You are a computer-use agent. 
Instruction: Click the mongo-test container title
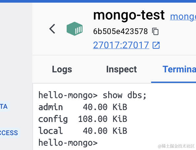[129, 15]
